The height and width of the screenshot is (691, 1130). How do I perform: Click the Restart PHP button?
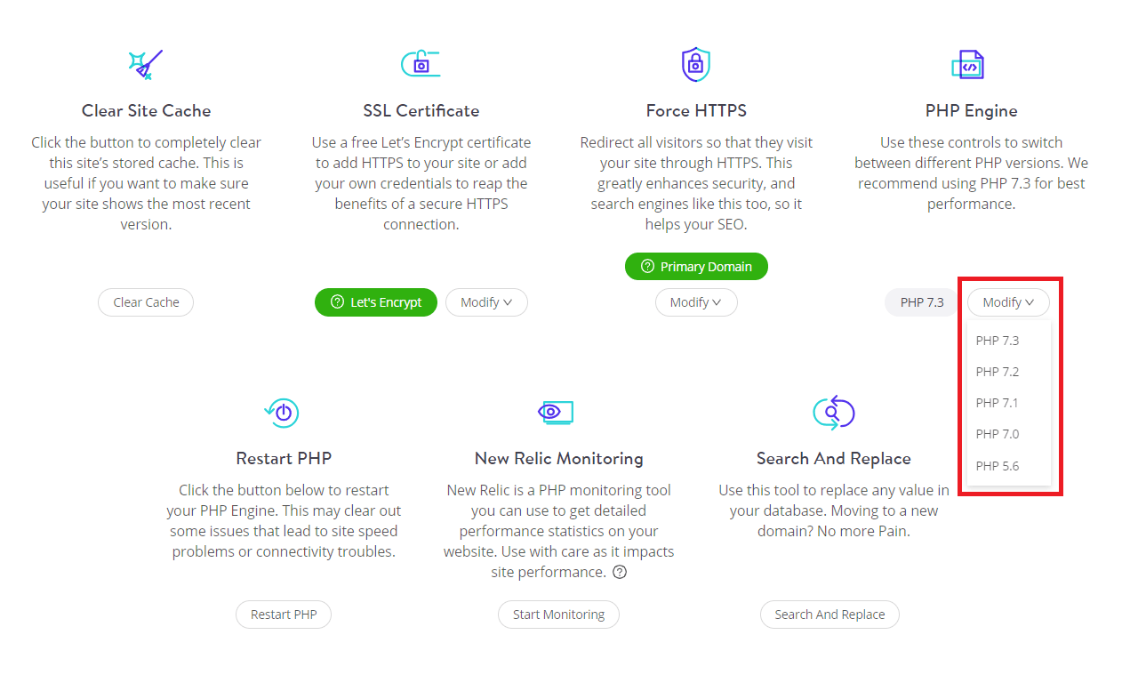pyautogui.click(x=283, y=614)
